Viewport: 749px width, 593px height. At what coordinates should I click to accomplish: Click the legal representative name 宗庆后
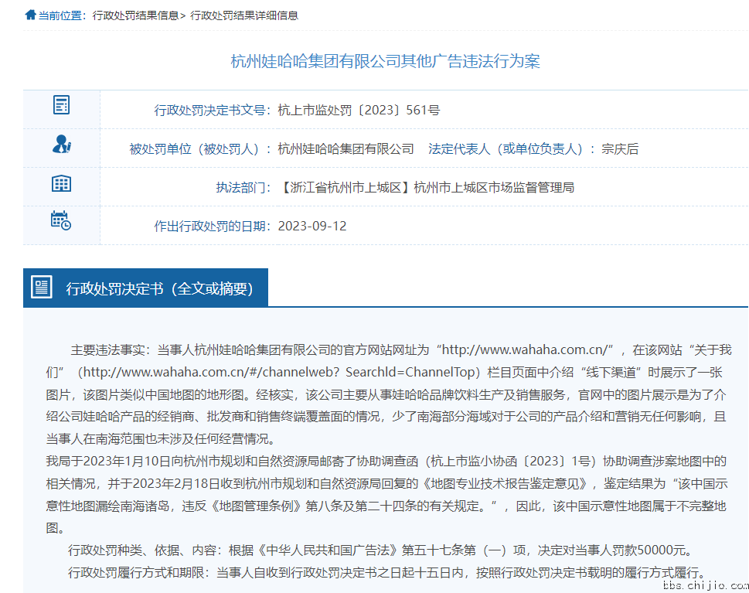tap(622, 148)
